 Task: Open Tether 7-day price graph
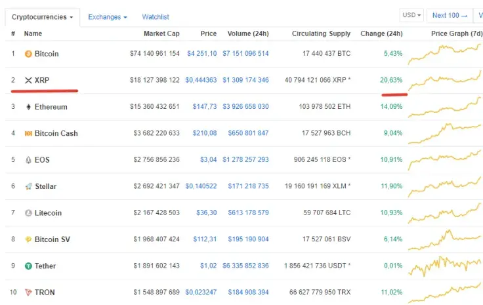(x=444, y=266)
